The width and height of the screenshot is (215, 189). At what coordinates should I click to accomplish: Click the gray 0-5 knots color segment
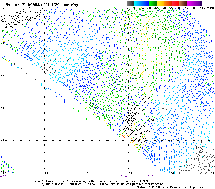pyautogui.click(x=130, y=3)
